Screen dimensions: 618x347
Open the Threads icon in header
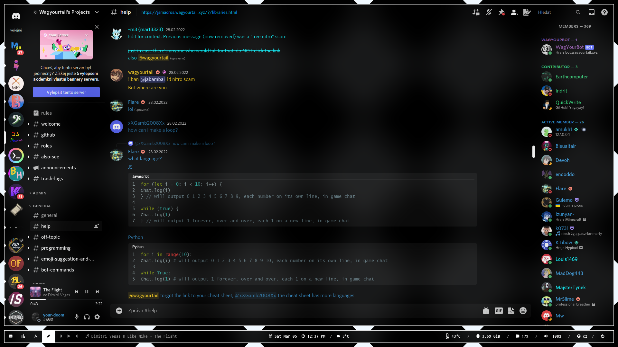coord(476,12)
